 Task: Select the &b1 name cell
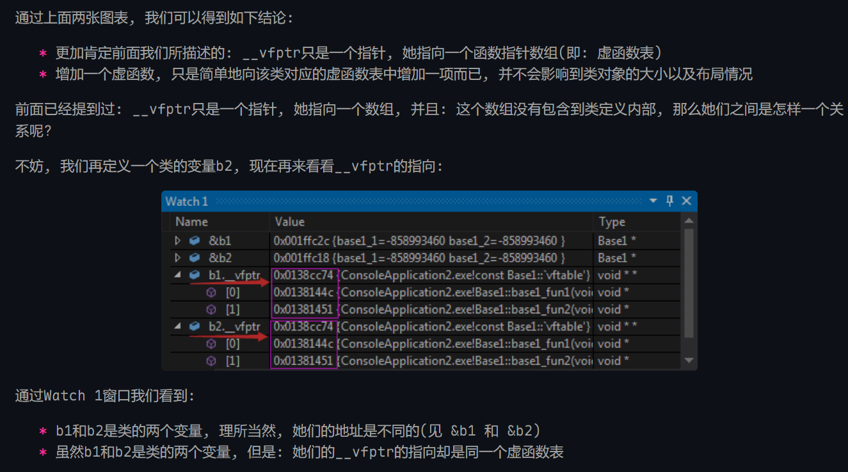(220, 241)
